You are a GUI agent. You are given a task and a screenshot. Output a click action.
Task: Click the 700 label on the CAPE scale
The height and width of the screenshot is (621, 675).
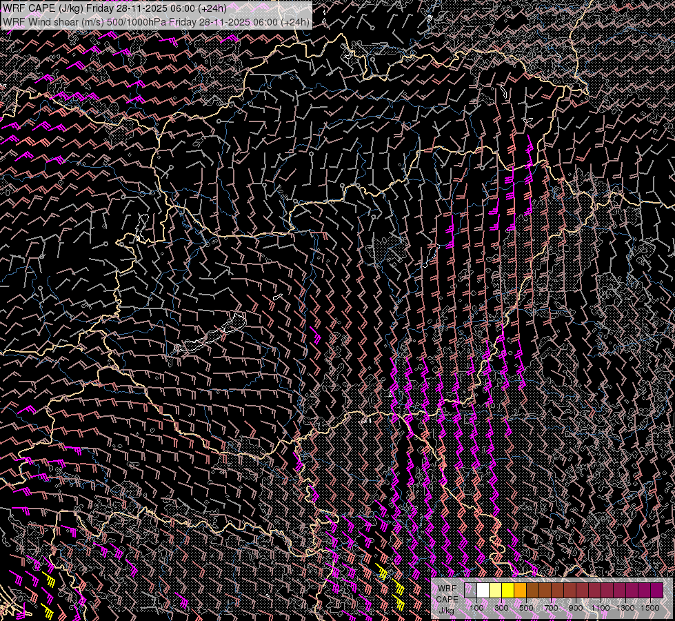[x=551, y=608]
